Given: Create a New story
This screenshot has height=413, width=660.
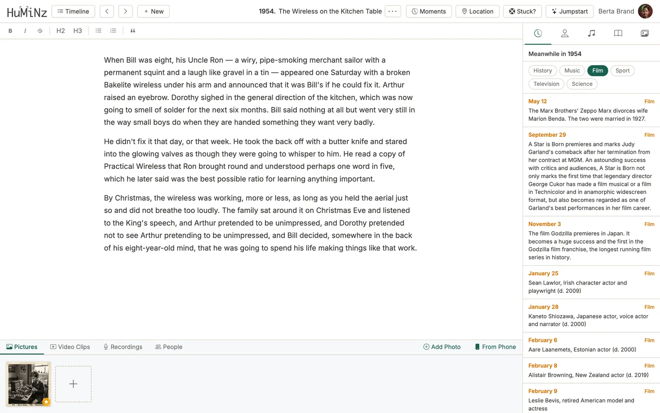Looking at the screenshot, I should tap(154, 11).
